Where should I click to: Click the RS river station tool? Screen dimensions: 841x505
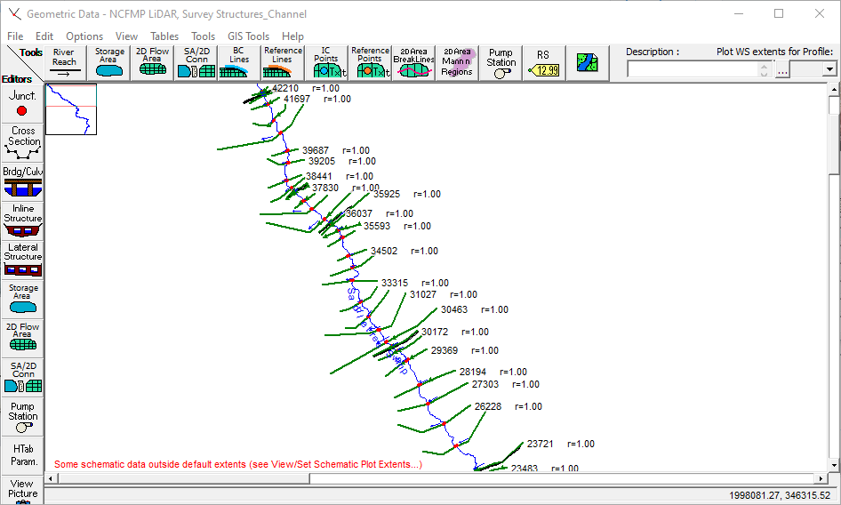(x=543, y=63)
